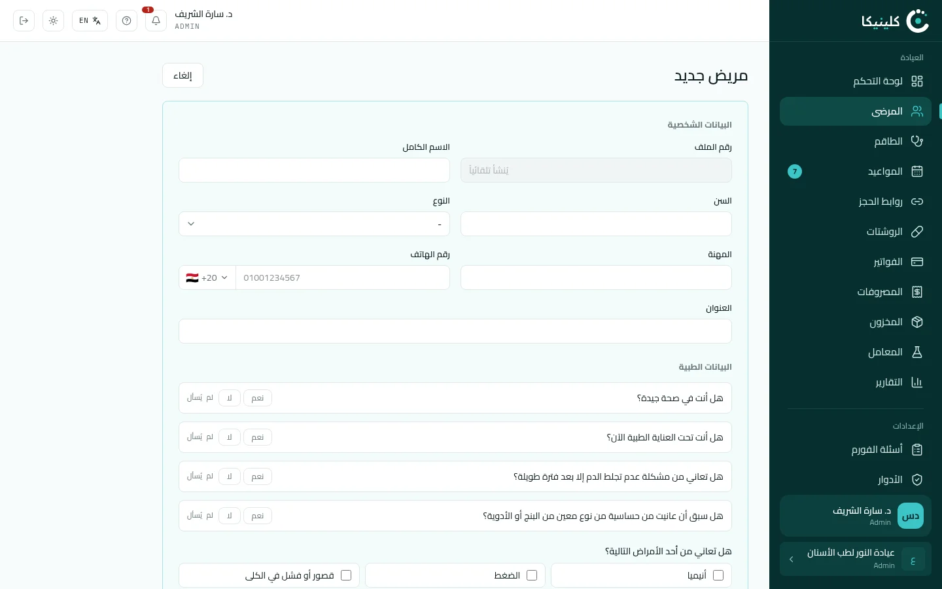The width and height of the screenshot is (942, 589).
Task: Expand the عيادة النور لطب الأسنان clinic switcher
Action: [856, 559]
